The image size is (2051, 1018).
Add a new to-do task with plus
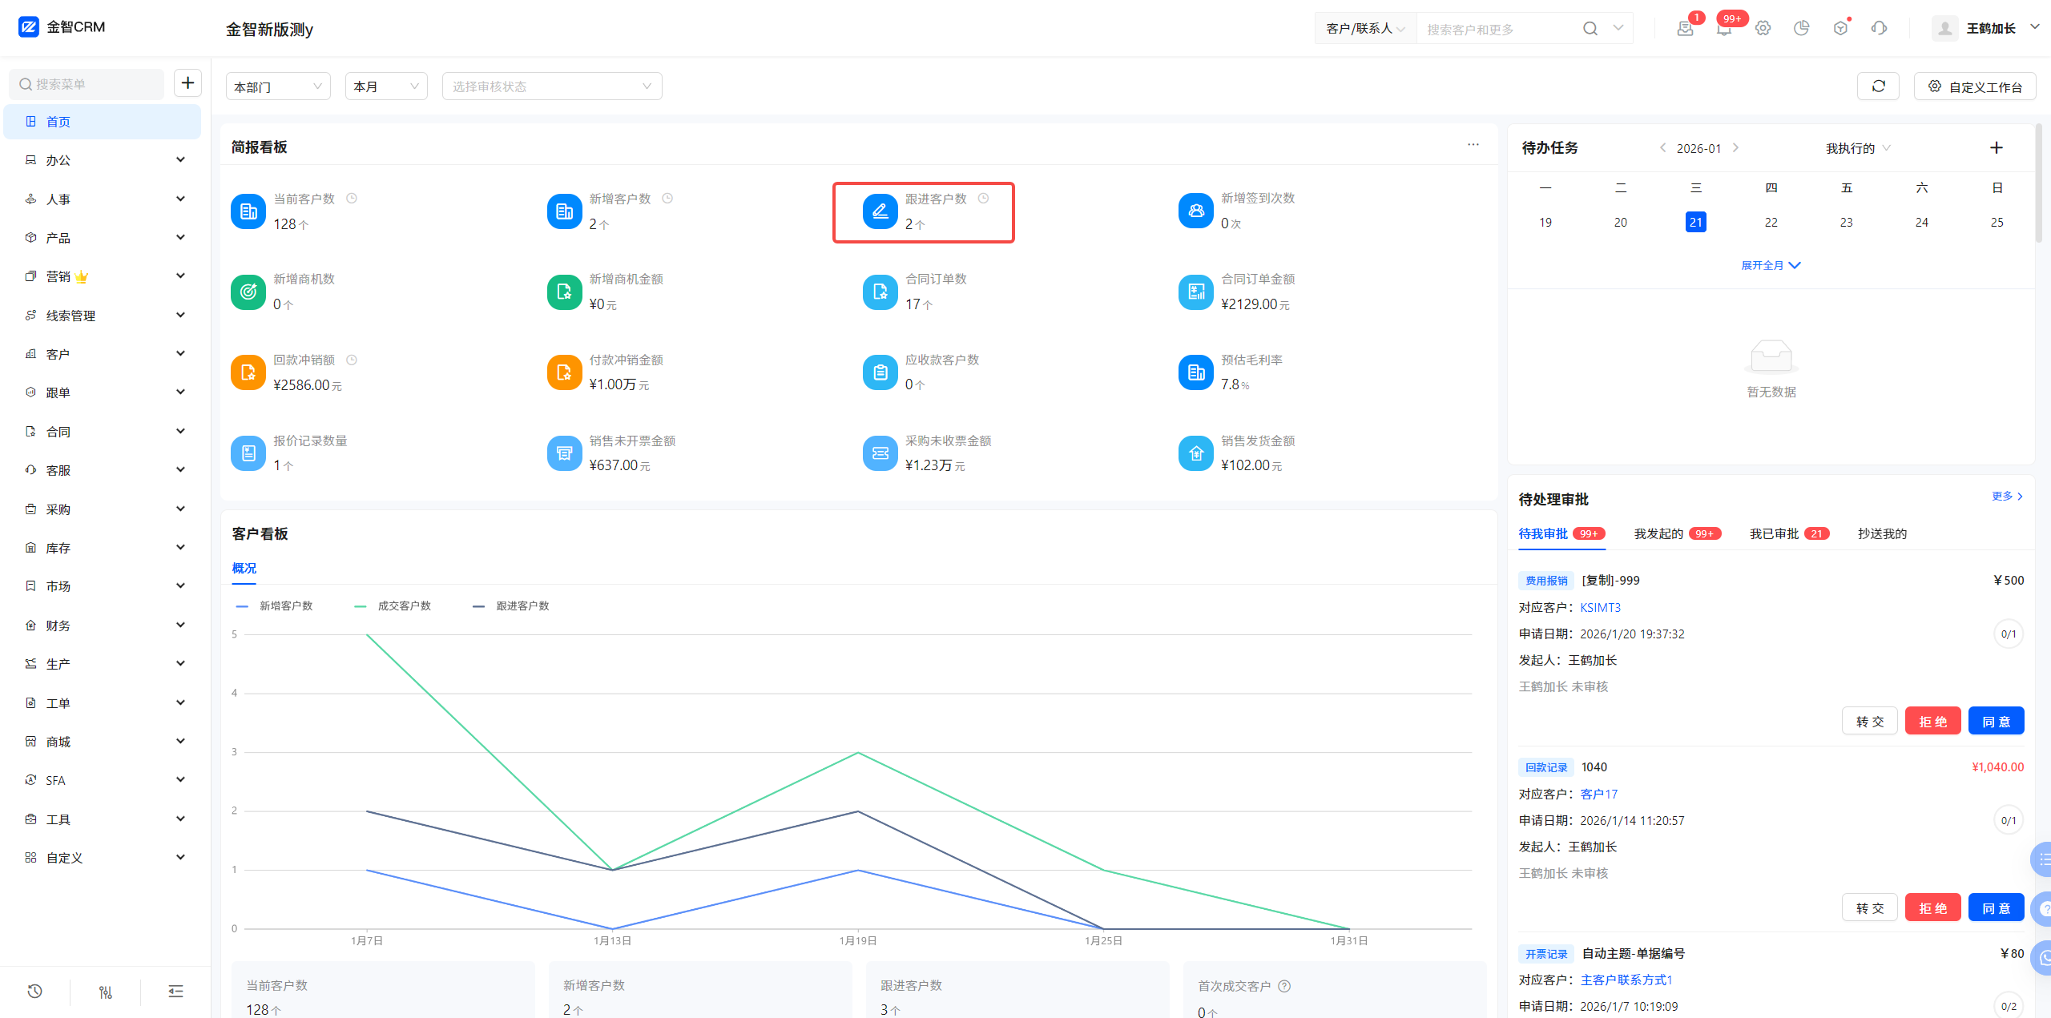click(x=1996, y=148)
